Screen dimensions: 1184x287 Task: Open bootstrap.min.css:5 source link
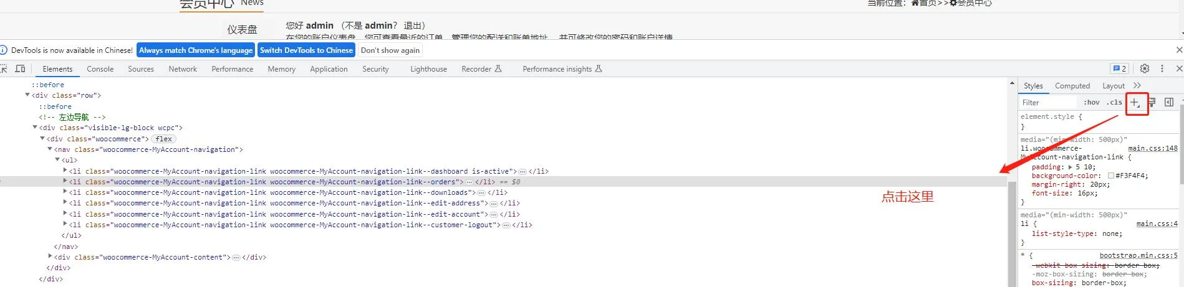pos(1138,255)
